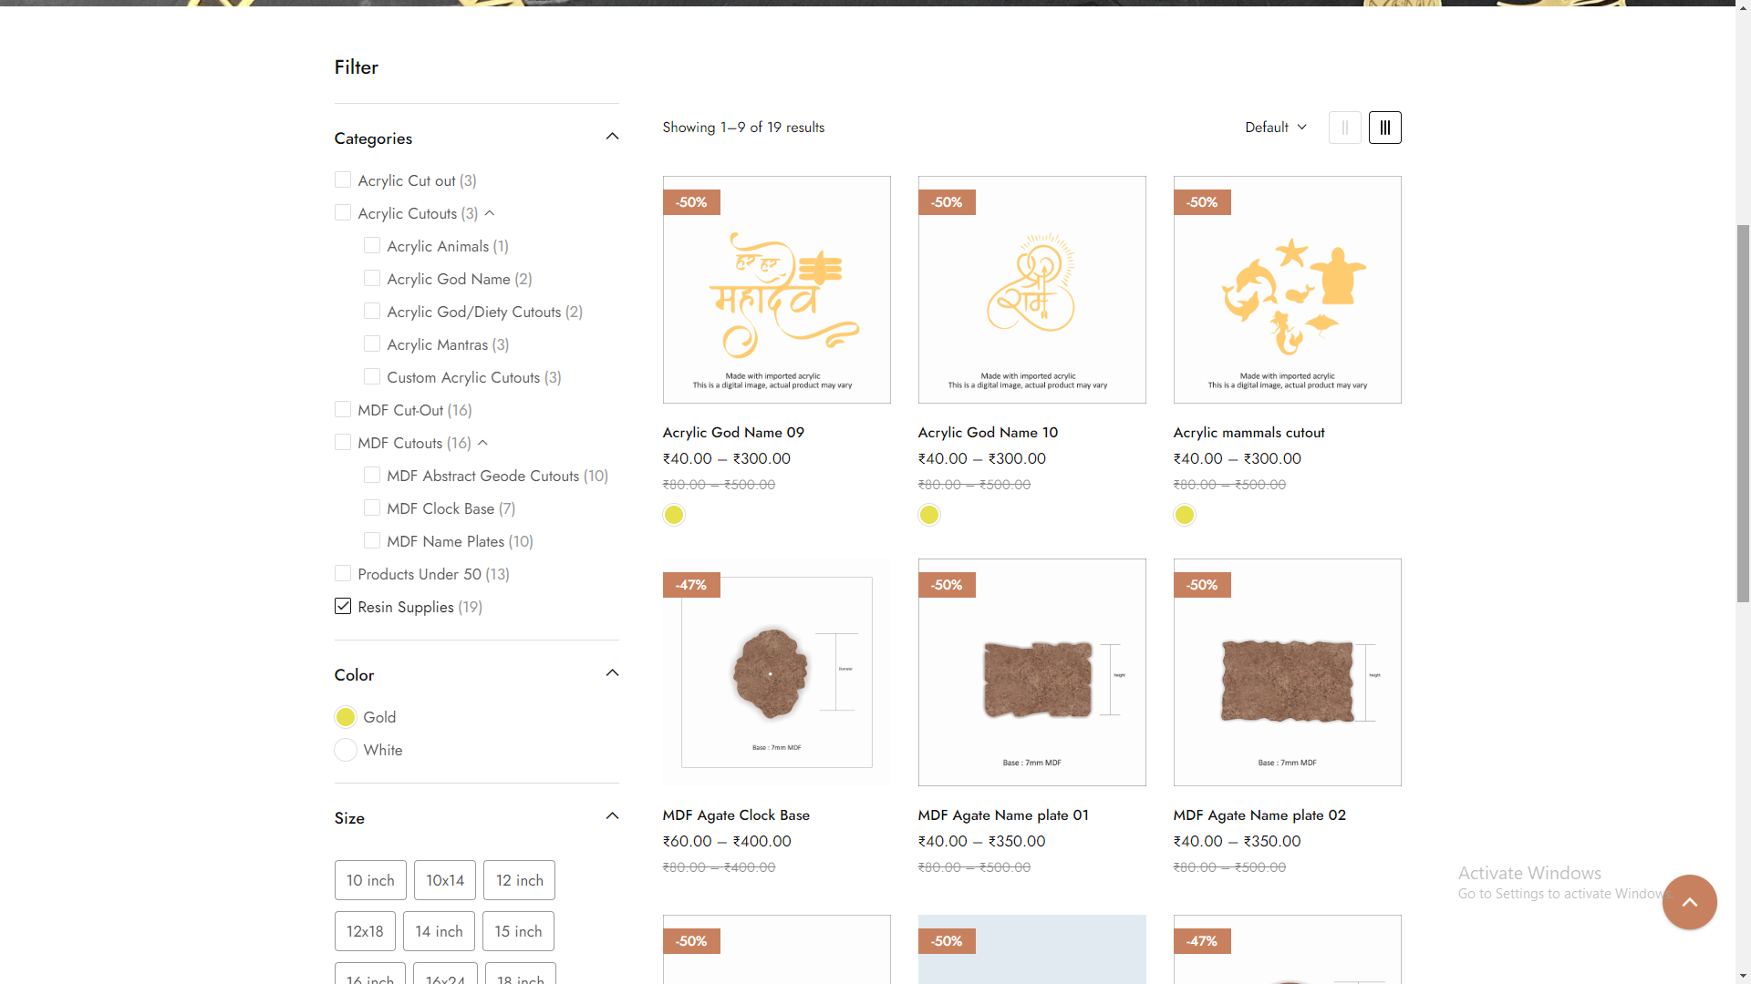Filter by 15 inch size
The height and width of the screenshot is (984, 1751).
[x=518, y=932]
